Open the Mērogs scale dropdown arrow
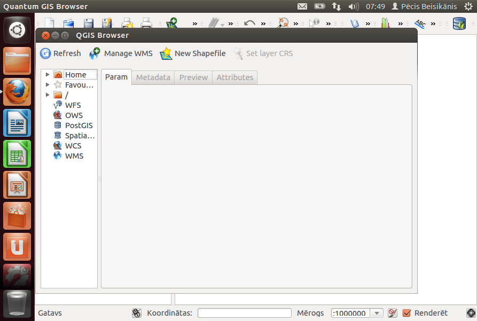The image size is (477, 321). (x=377, y=313)
